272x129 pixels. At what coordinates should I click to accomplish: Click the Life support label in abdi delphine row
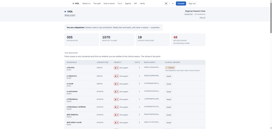[124, 115]
